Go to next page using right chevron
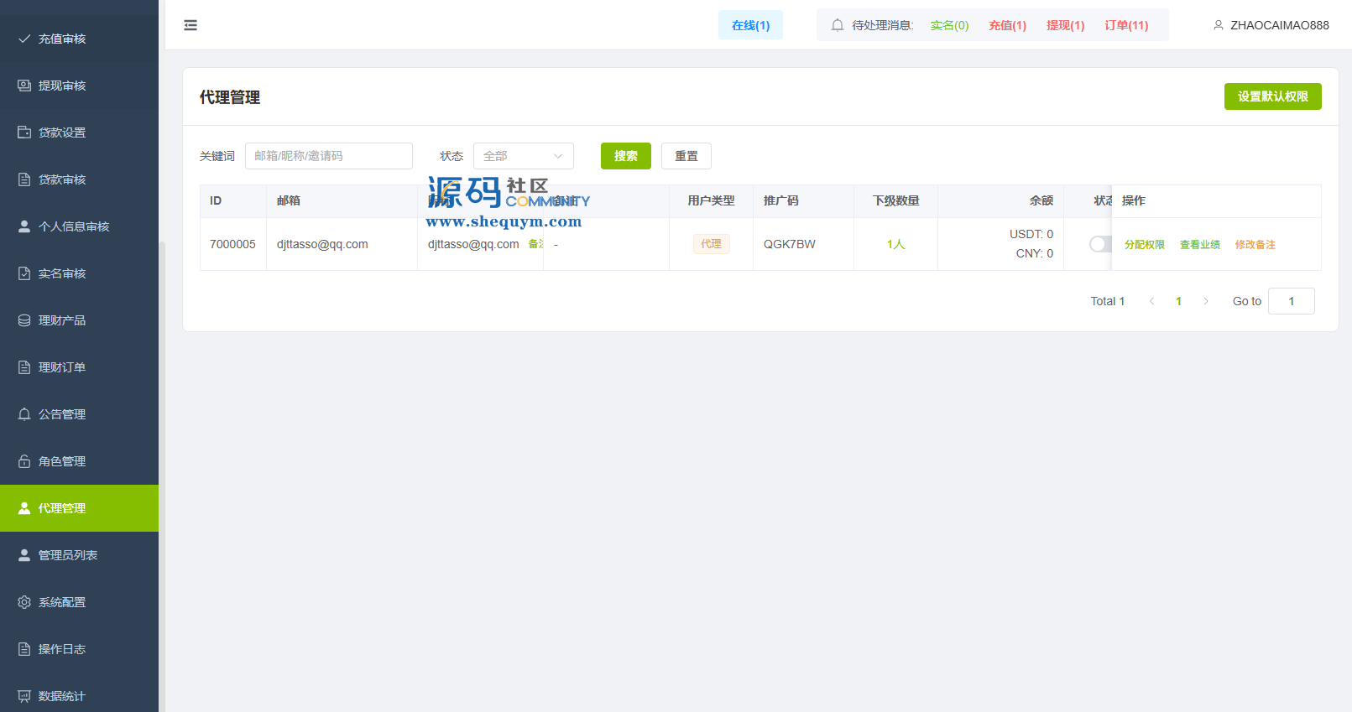The height and width of the screenshot is (712, 1352). 1206,301
